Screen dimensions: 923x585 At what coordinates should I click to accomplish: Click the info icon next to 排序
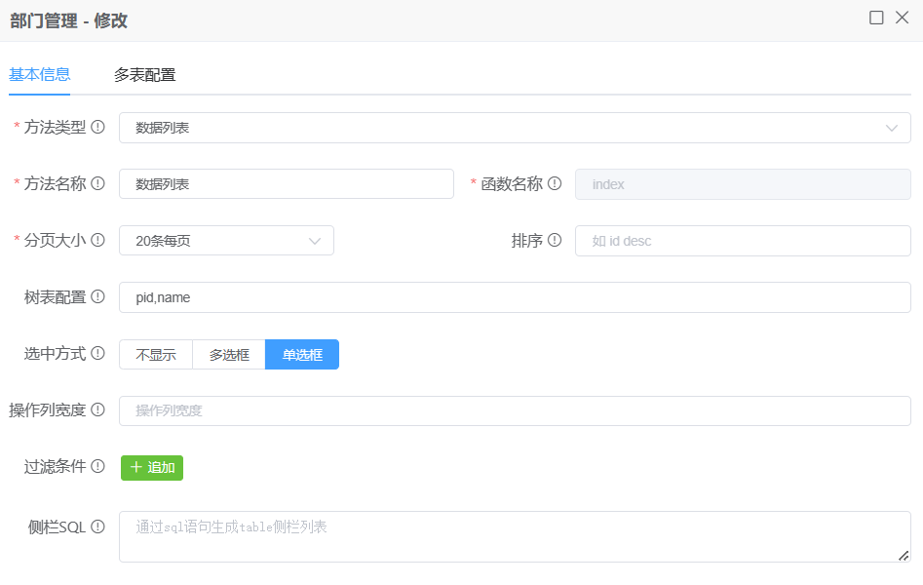tap(555, 241)
